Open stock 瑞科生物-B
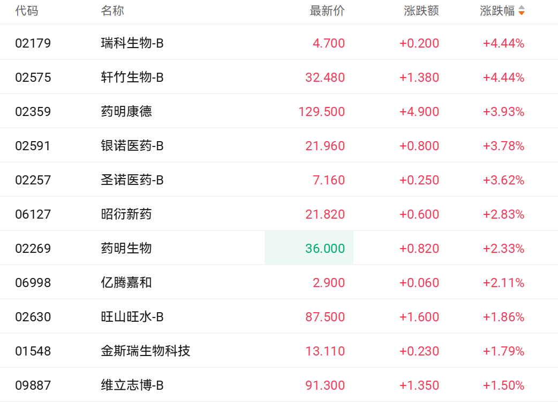Image resolution: width=558 pixels, height=402 pixels. [x=132, y=43]
